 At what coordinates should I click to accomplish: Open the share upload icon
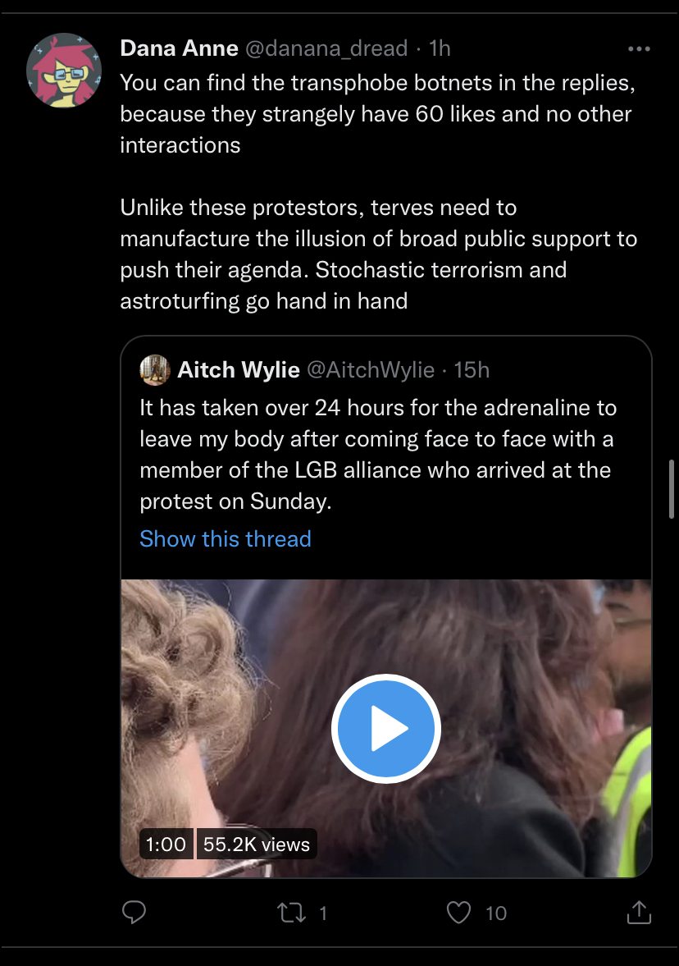[639, 913]
